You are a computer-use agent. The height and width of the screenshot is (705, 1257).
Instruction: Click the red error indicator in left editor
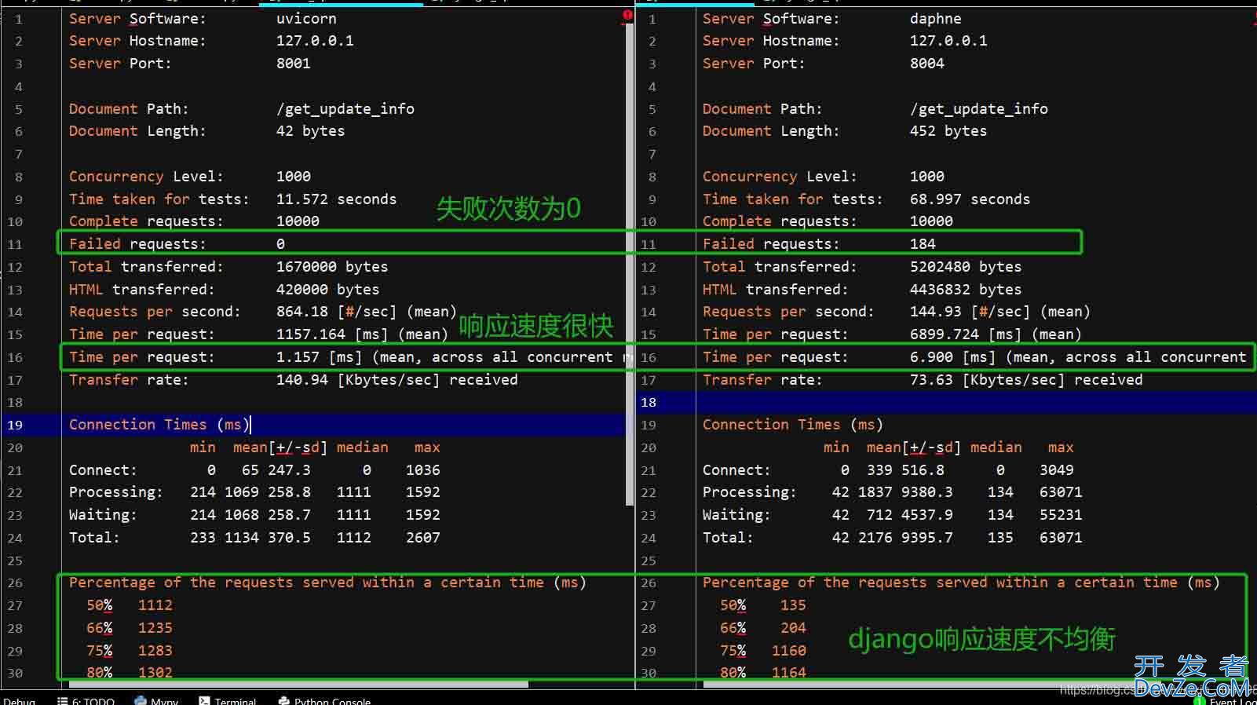[x=627, y=16]
